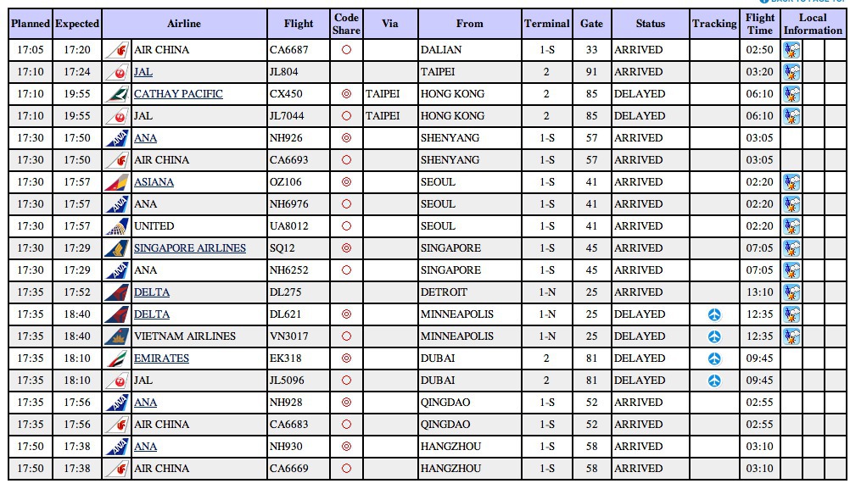This screenshot has height=489, width=850.
Task: Open local information icon for Delta DL275
Action: [x=791, y=292]
